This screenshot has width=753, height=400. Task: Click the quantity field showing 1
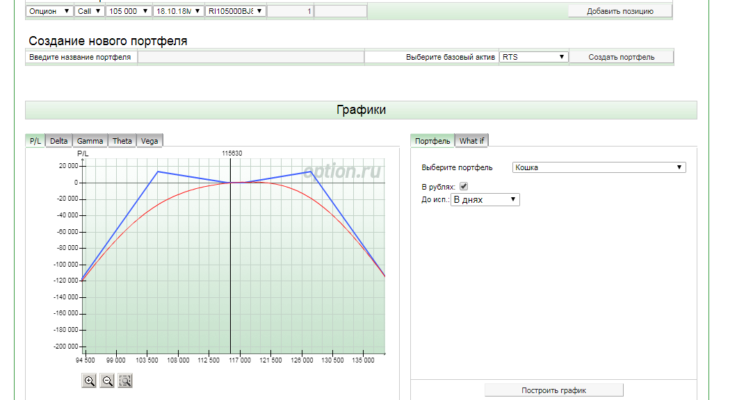pos(290,11)
